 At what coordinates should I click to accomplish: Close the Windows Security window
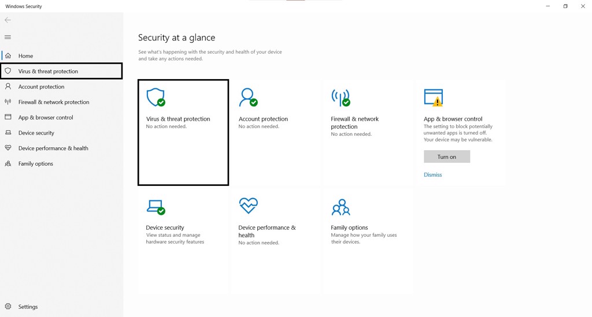(583, 6)
